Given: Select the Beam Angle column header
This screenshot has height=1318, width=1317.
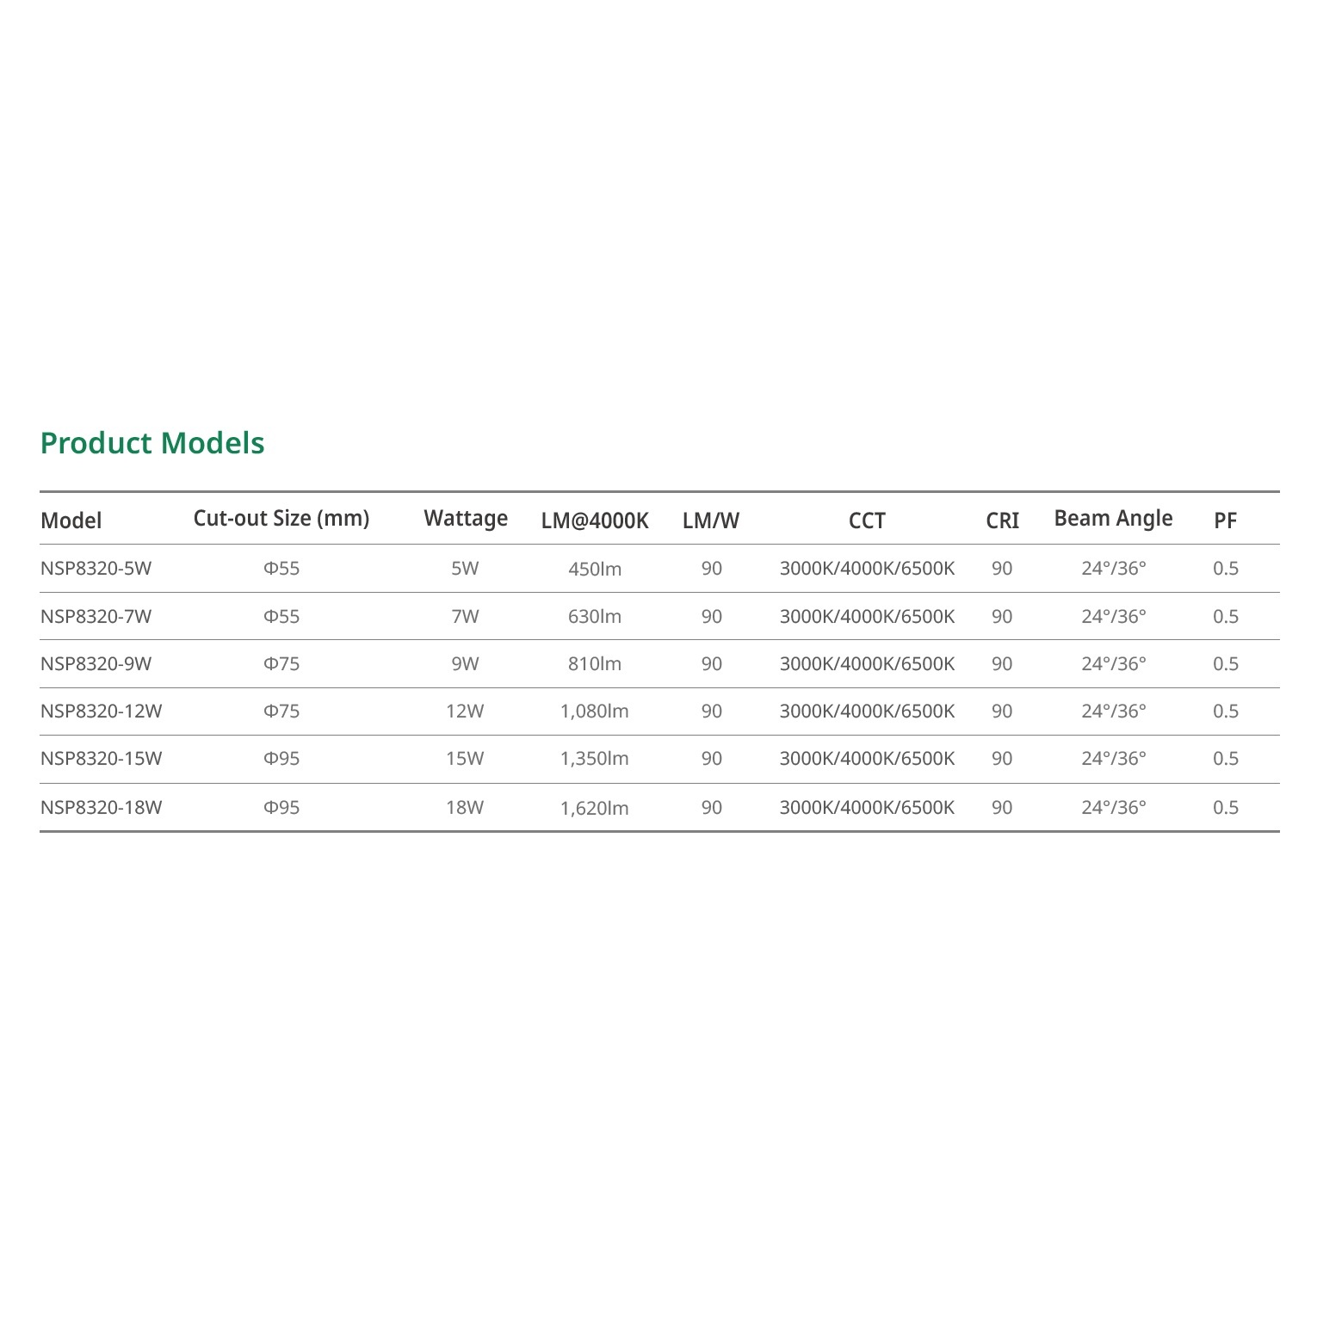Looking at the screenshot, I should [1113, 519].
